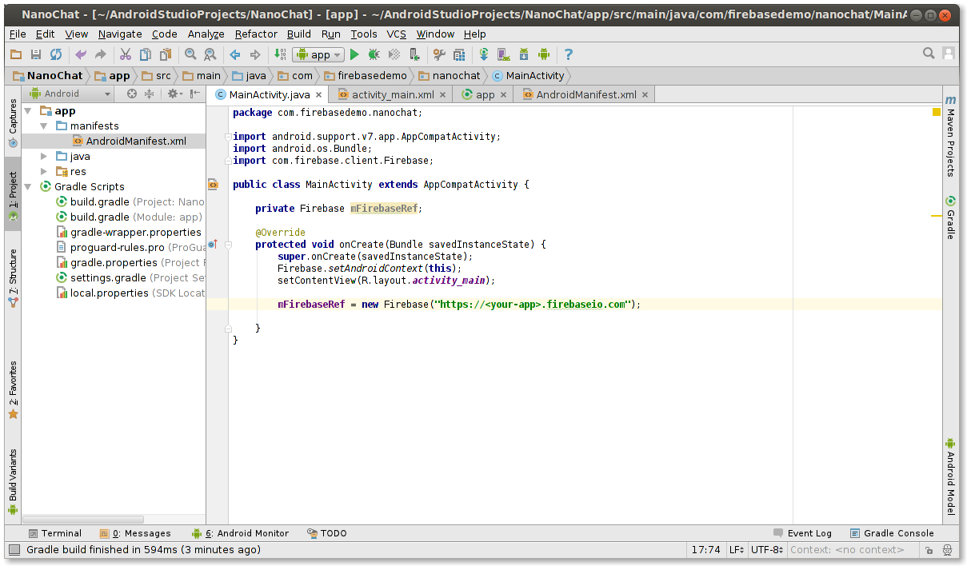Viewport: 967px width, 566px height.
Task: Run the app with the green play icon
Action: click(x=354, y=54)
